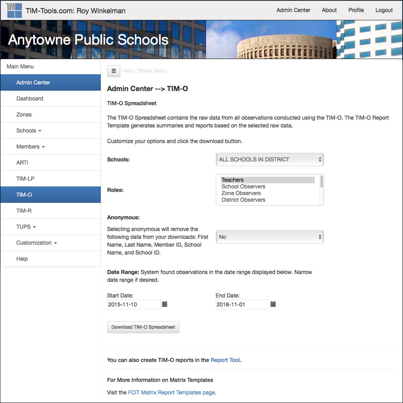Select Admin Center in the sidebar menu

coord(51,82)
